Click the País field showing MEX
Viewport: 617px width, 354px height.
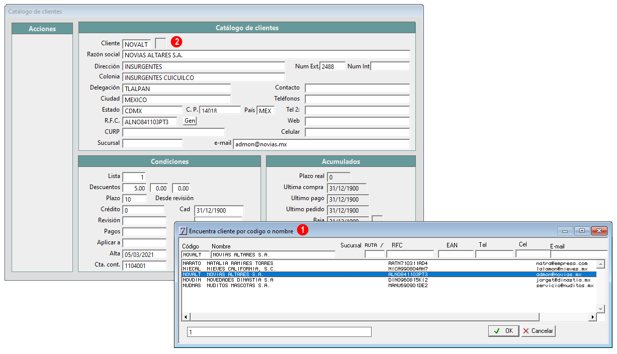click(x=266, y=111)
